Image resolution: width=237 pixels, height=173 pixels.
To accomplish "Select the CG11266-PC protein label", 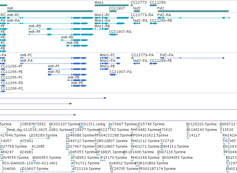I will (x=12, y=77).
